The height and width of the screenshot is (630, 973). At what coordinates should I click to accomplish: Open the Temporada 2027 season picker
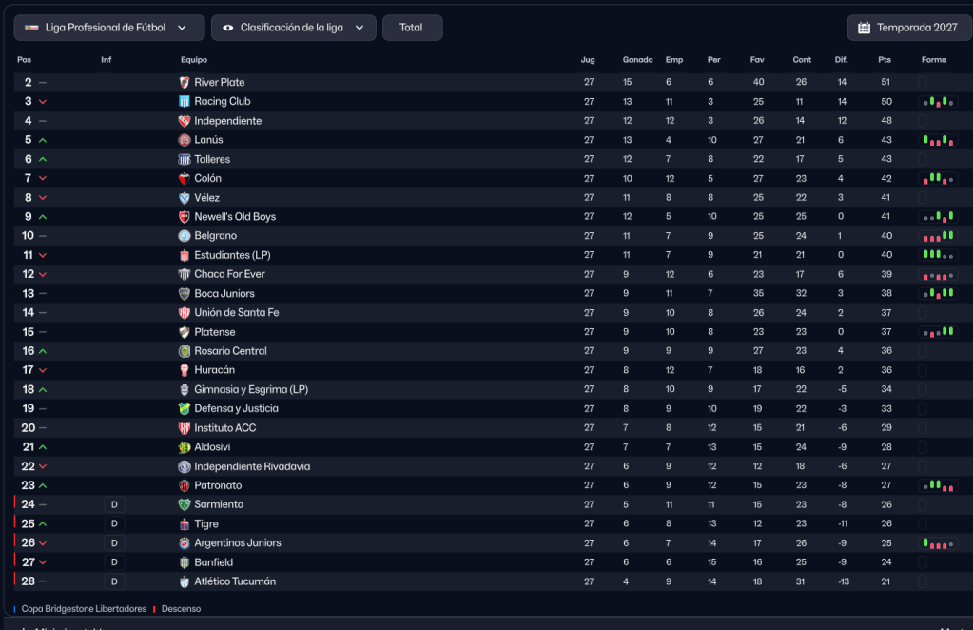pyautogui.click(x=907, y=28)
